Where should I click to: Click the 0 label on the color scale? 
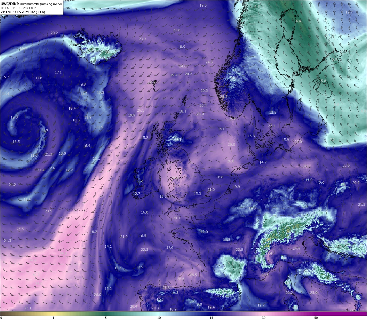(1, 318)
